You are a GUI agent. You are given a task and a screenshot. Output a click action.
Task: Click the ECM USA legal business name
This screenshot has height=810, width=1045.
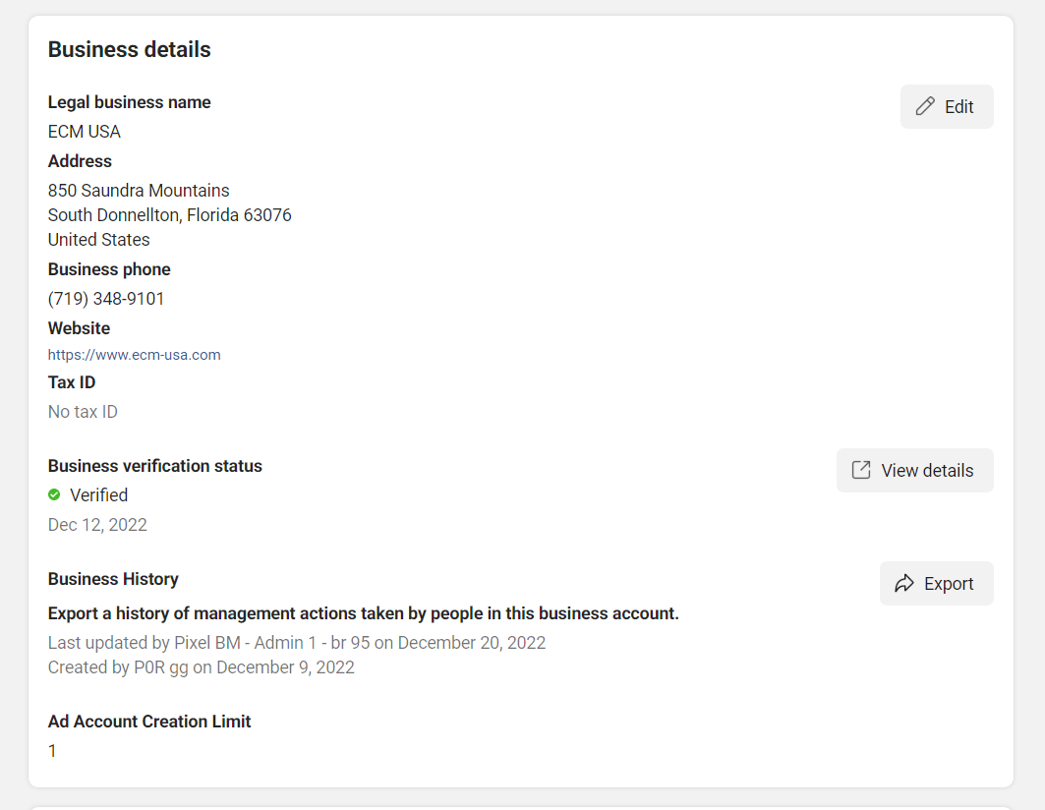(85, 132)
